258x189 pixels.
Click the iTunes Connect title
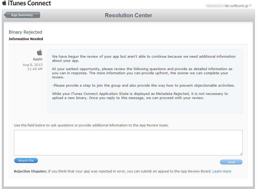29,3
